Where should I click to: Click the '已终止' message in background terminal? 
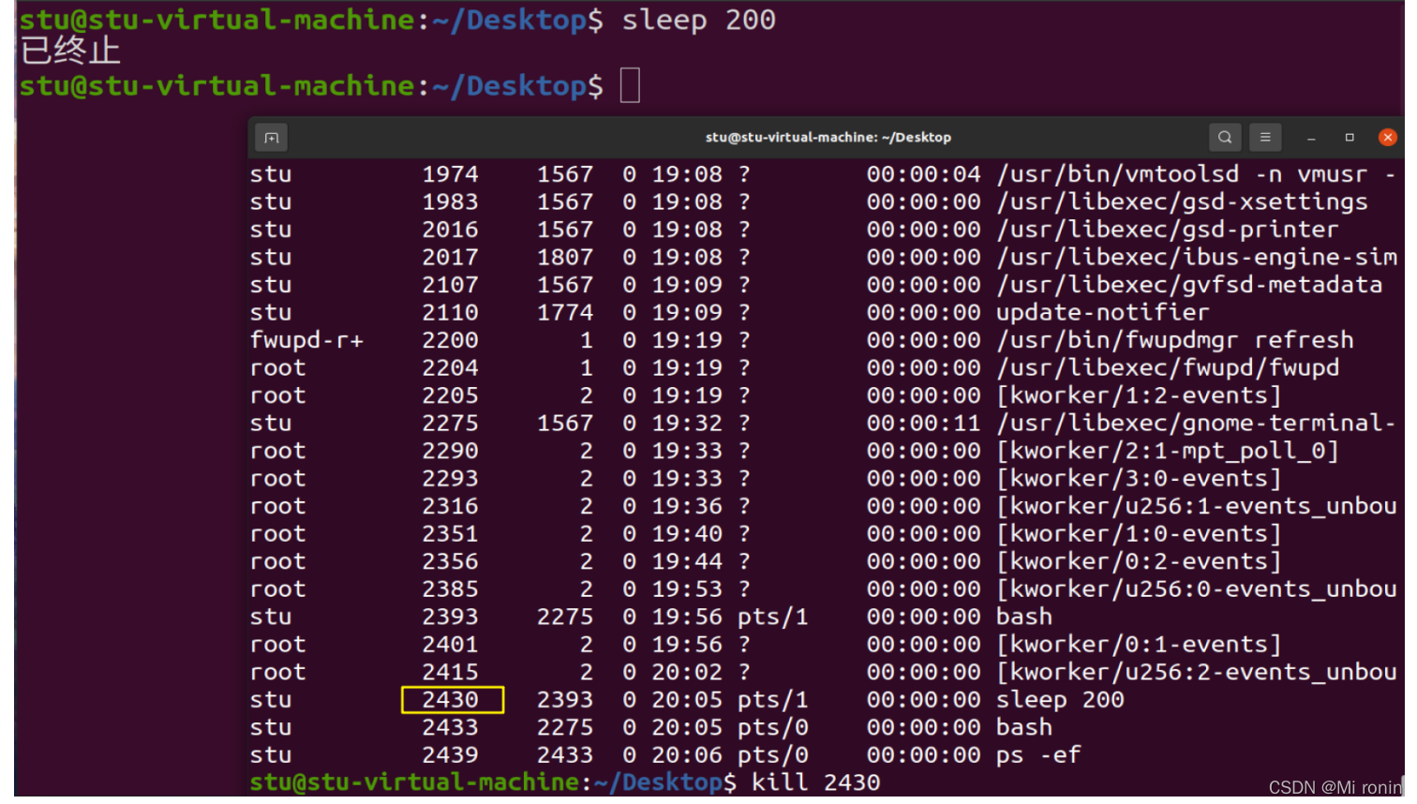click(70, 52)
